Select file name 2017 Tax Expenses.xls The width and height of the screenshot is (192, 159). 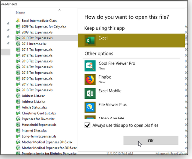point(37,84)
